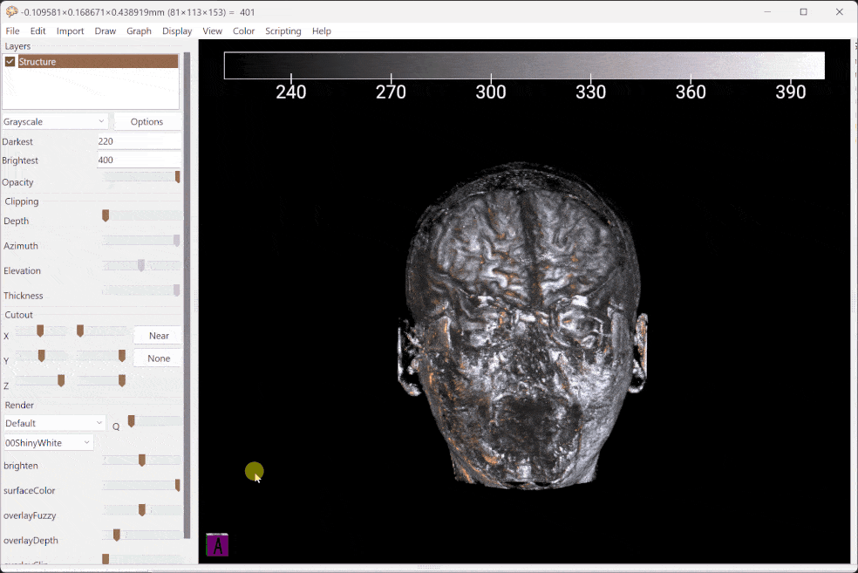Click the Near cutout button
This screenshot has width=858, height=573.
click(159, 336)
